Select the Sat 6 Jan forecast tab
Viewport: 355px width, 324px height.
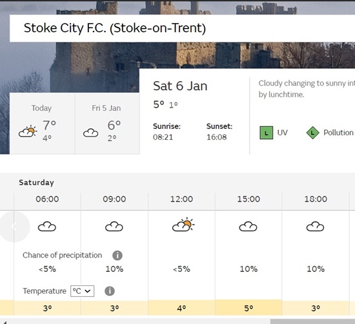click(194, 111)
